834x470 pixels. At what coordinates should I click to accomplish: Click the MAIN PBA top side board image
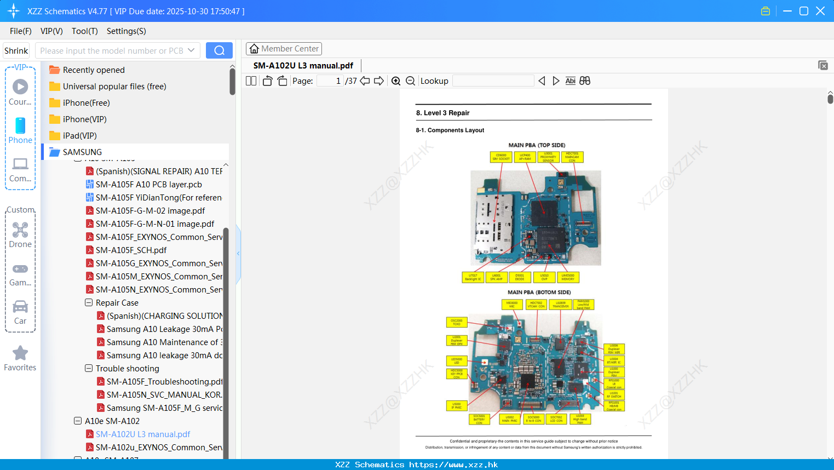click(536, 218)
